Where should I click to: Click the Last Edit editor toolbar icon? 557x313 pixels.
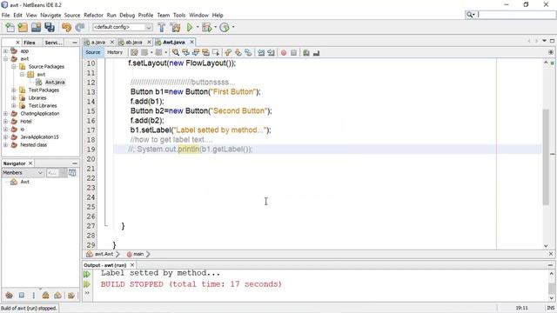click(x=134, y=52)
